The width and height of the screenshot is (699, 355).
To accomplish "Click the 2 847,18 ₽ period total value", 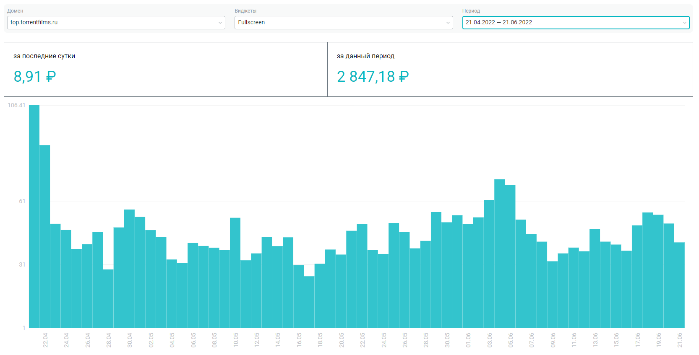I will tap(373, 77).
